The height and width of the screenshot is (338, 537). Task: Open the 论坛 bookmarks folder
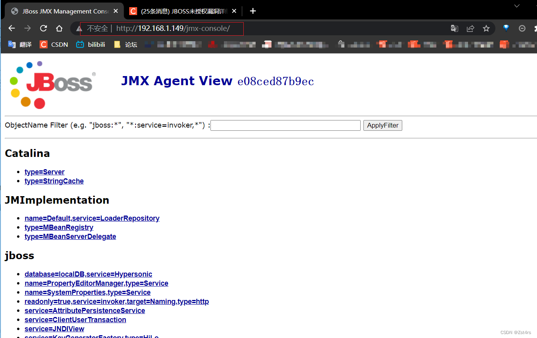pos(125,44)
